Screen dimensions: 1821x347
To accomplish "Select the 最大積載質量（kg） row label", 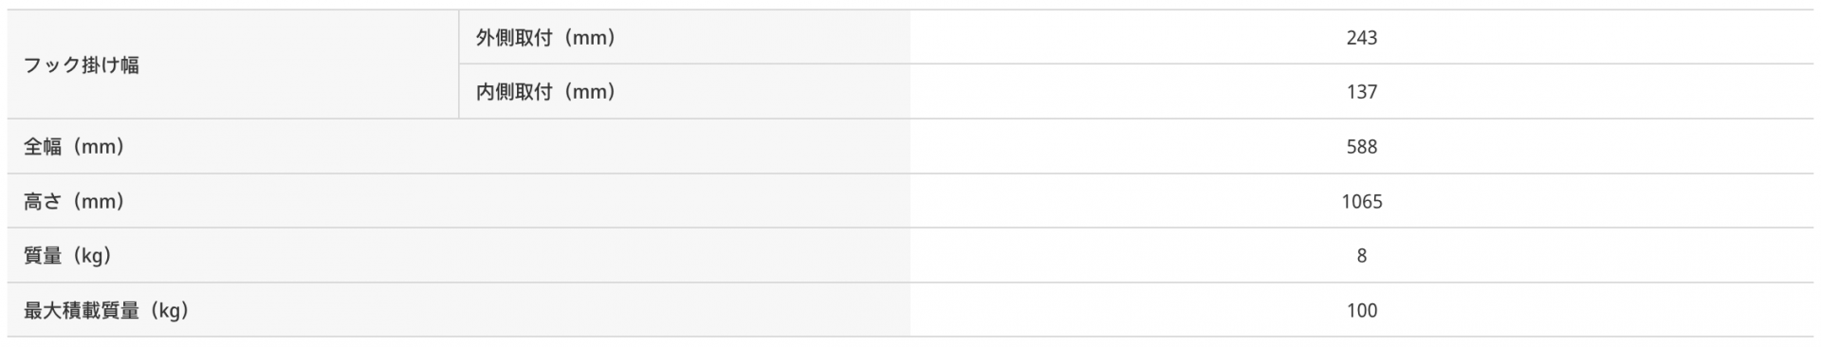I will [458, 310].
